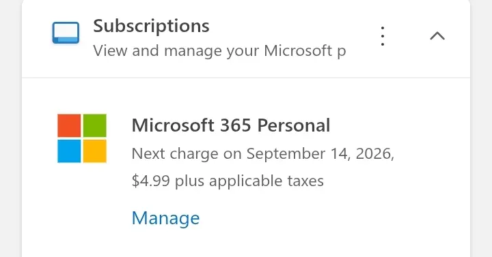Click the Subscriptions heading text
Screen dimensions: 492x257
pos(151,26)
